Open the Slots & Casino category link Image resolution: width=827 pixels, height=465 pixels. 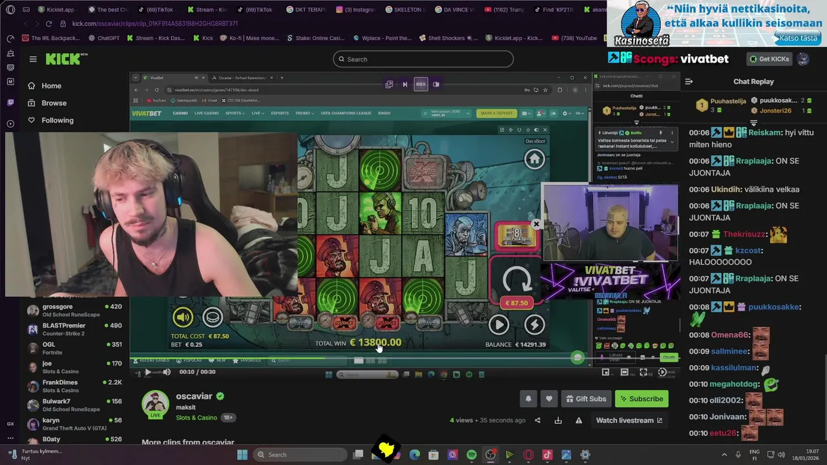pos(196,418)
